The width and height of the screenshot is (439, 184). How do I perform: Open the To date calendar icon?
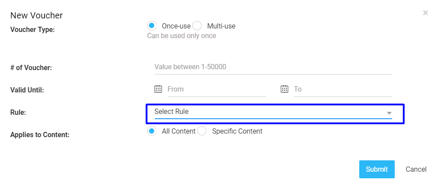tap(284, 89)
